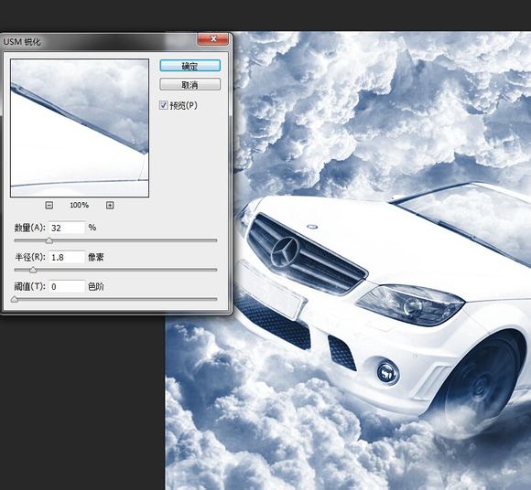Screen dimensions: 531x490
Task: Click the threshold slider handle
Action: click(x=15, y=299)
